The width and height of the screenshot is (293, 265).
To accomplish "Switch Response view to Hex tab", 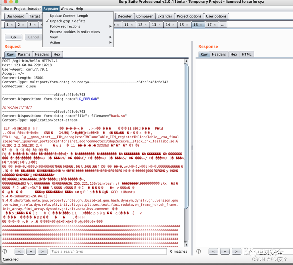I will pos(234,54).
